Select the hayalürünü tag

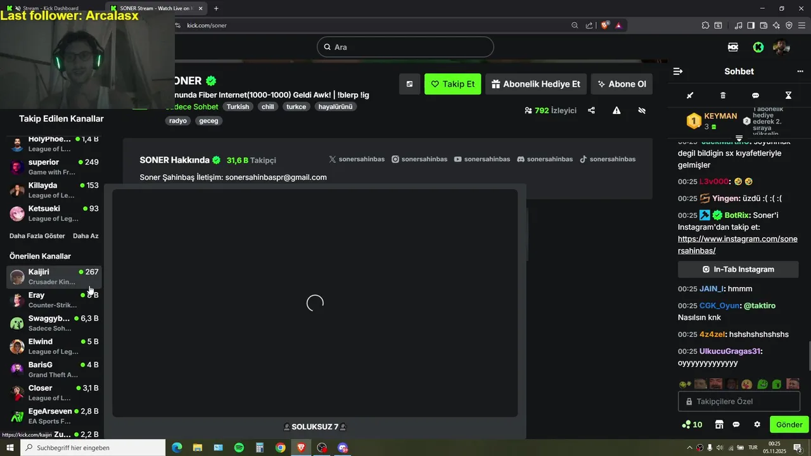(x=335, y=107)
